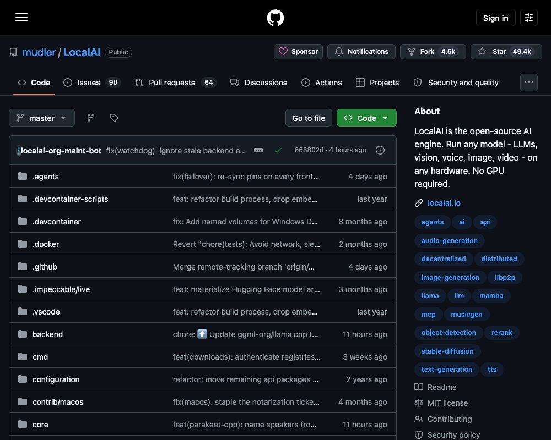
Task: Open the mudler owner link
Action: tap(39, 52)
